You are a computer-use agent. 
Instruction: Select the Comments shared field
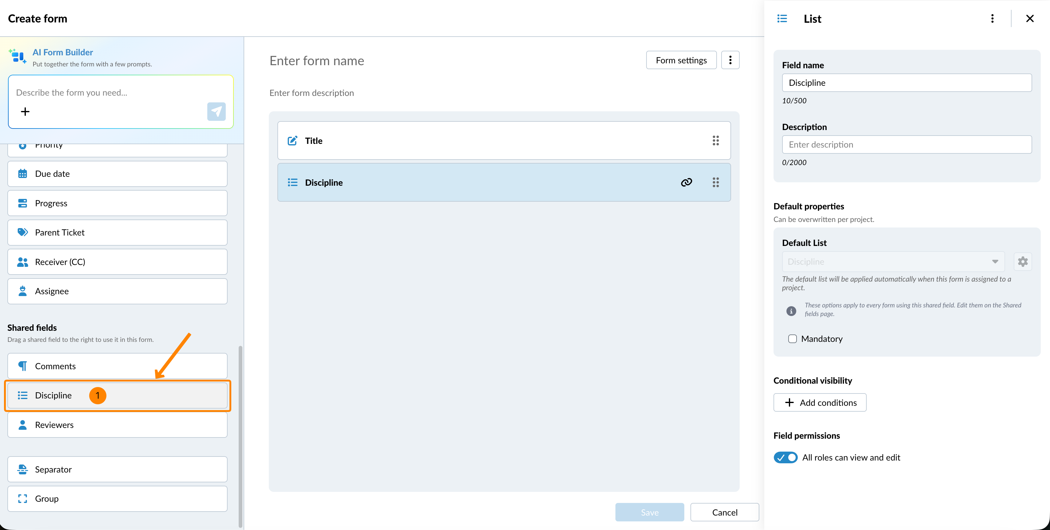[117, 366]
